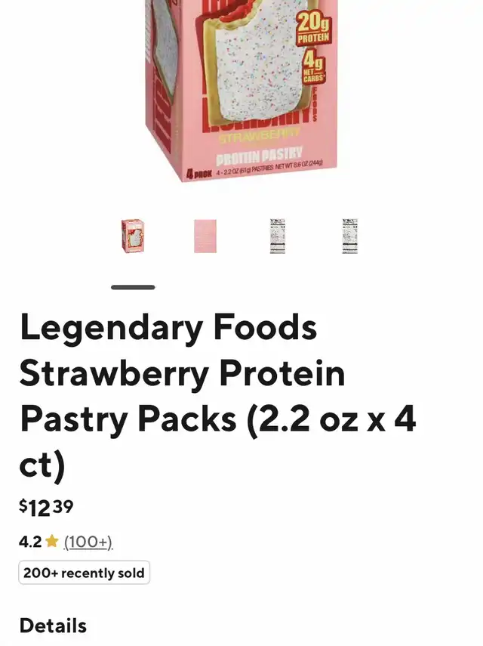Select the first box-front thumbnail
483x646 pixels.
point(133,236)
